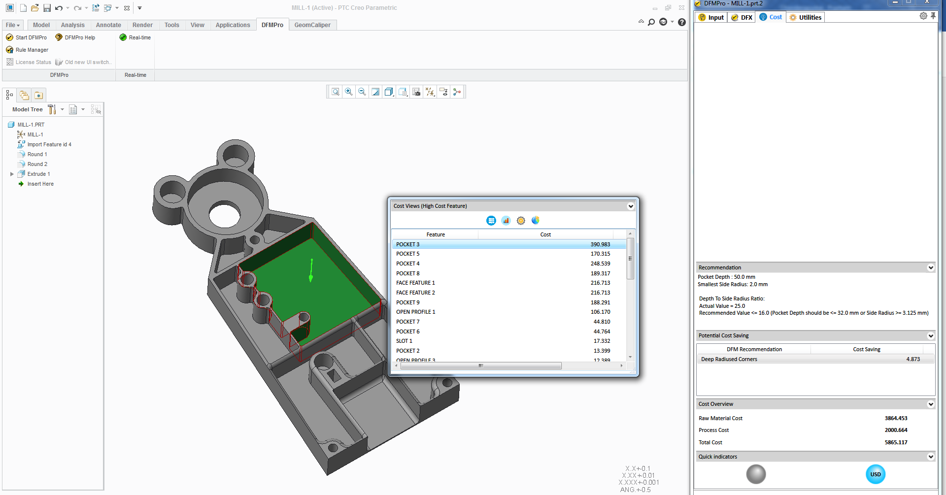Screen dimensions: 946x495
Task: Switch to the Analysis ribbon tab
Action: point(73,25)
